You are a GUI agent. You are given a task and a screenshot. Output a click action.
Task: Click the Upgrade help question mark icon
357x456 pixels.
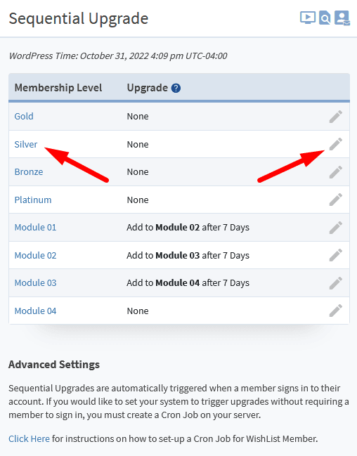pos(176,88)
